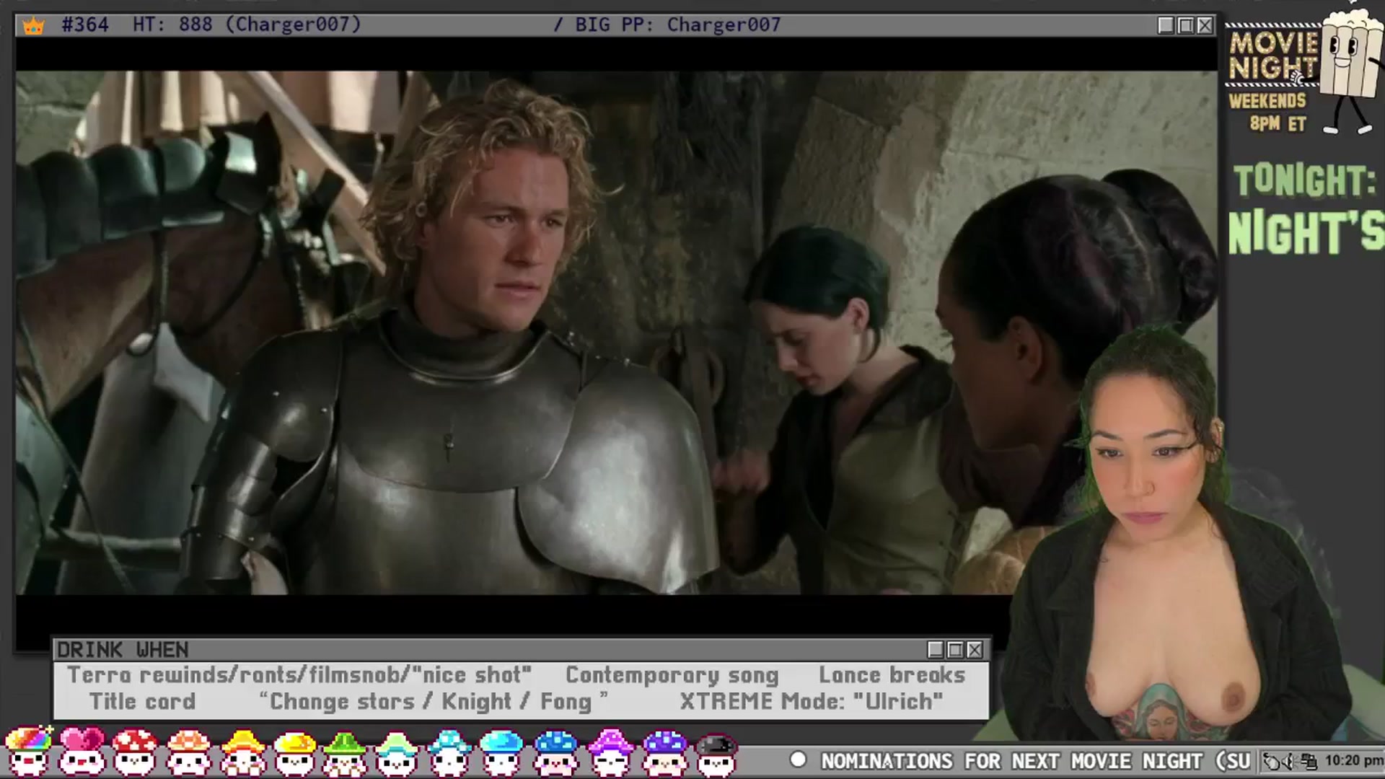Click the rainbow-capped mushroom emote

coord(29,751)
